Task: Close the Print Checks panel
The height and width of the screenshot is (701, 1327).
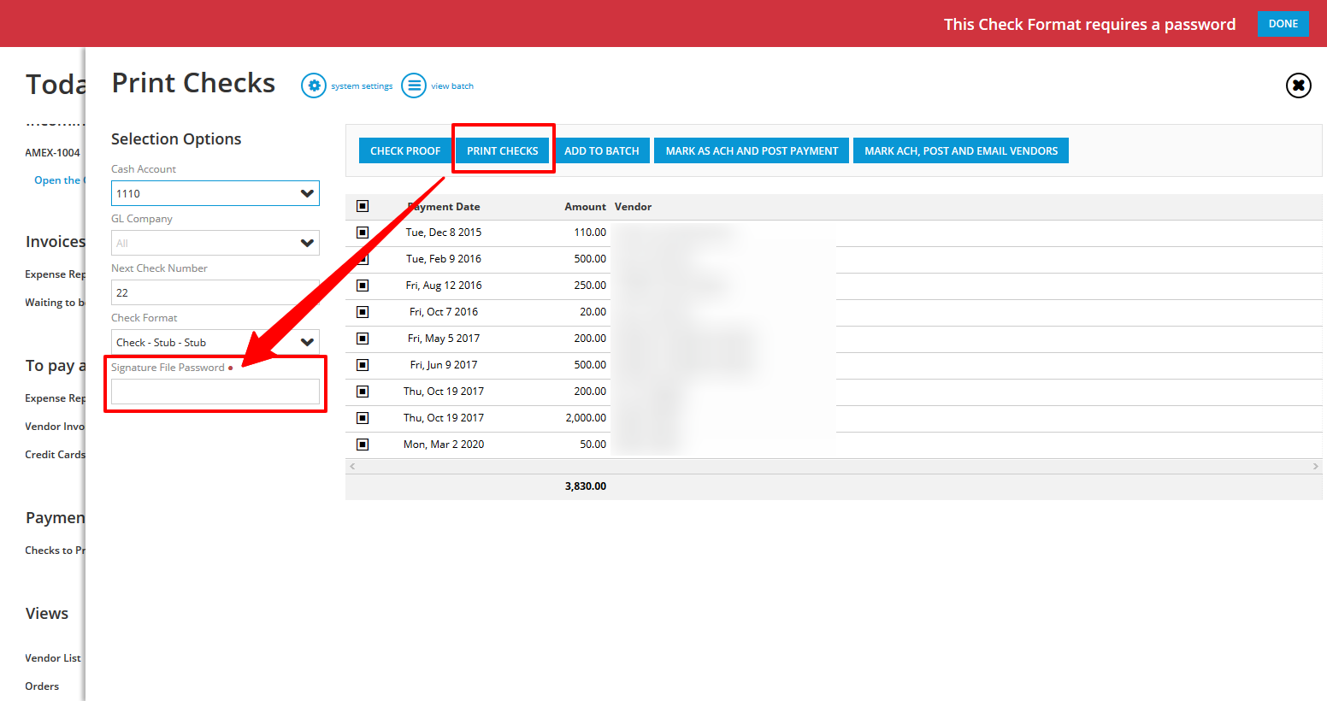Action: tap(1298, 85)
